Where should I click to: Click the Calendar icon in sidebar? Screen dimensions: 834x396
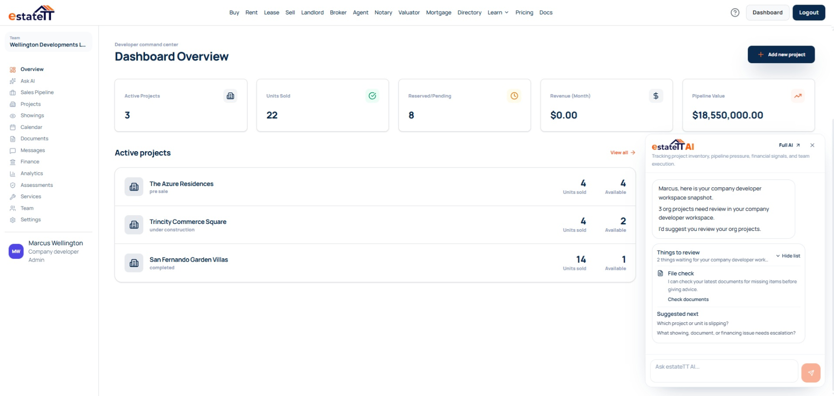[x=13, y=127]
